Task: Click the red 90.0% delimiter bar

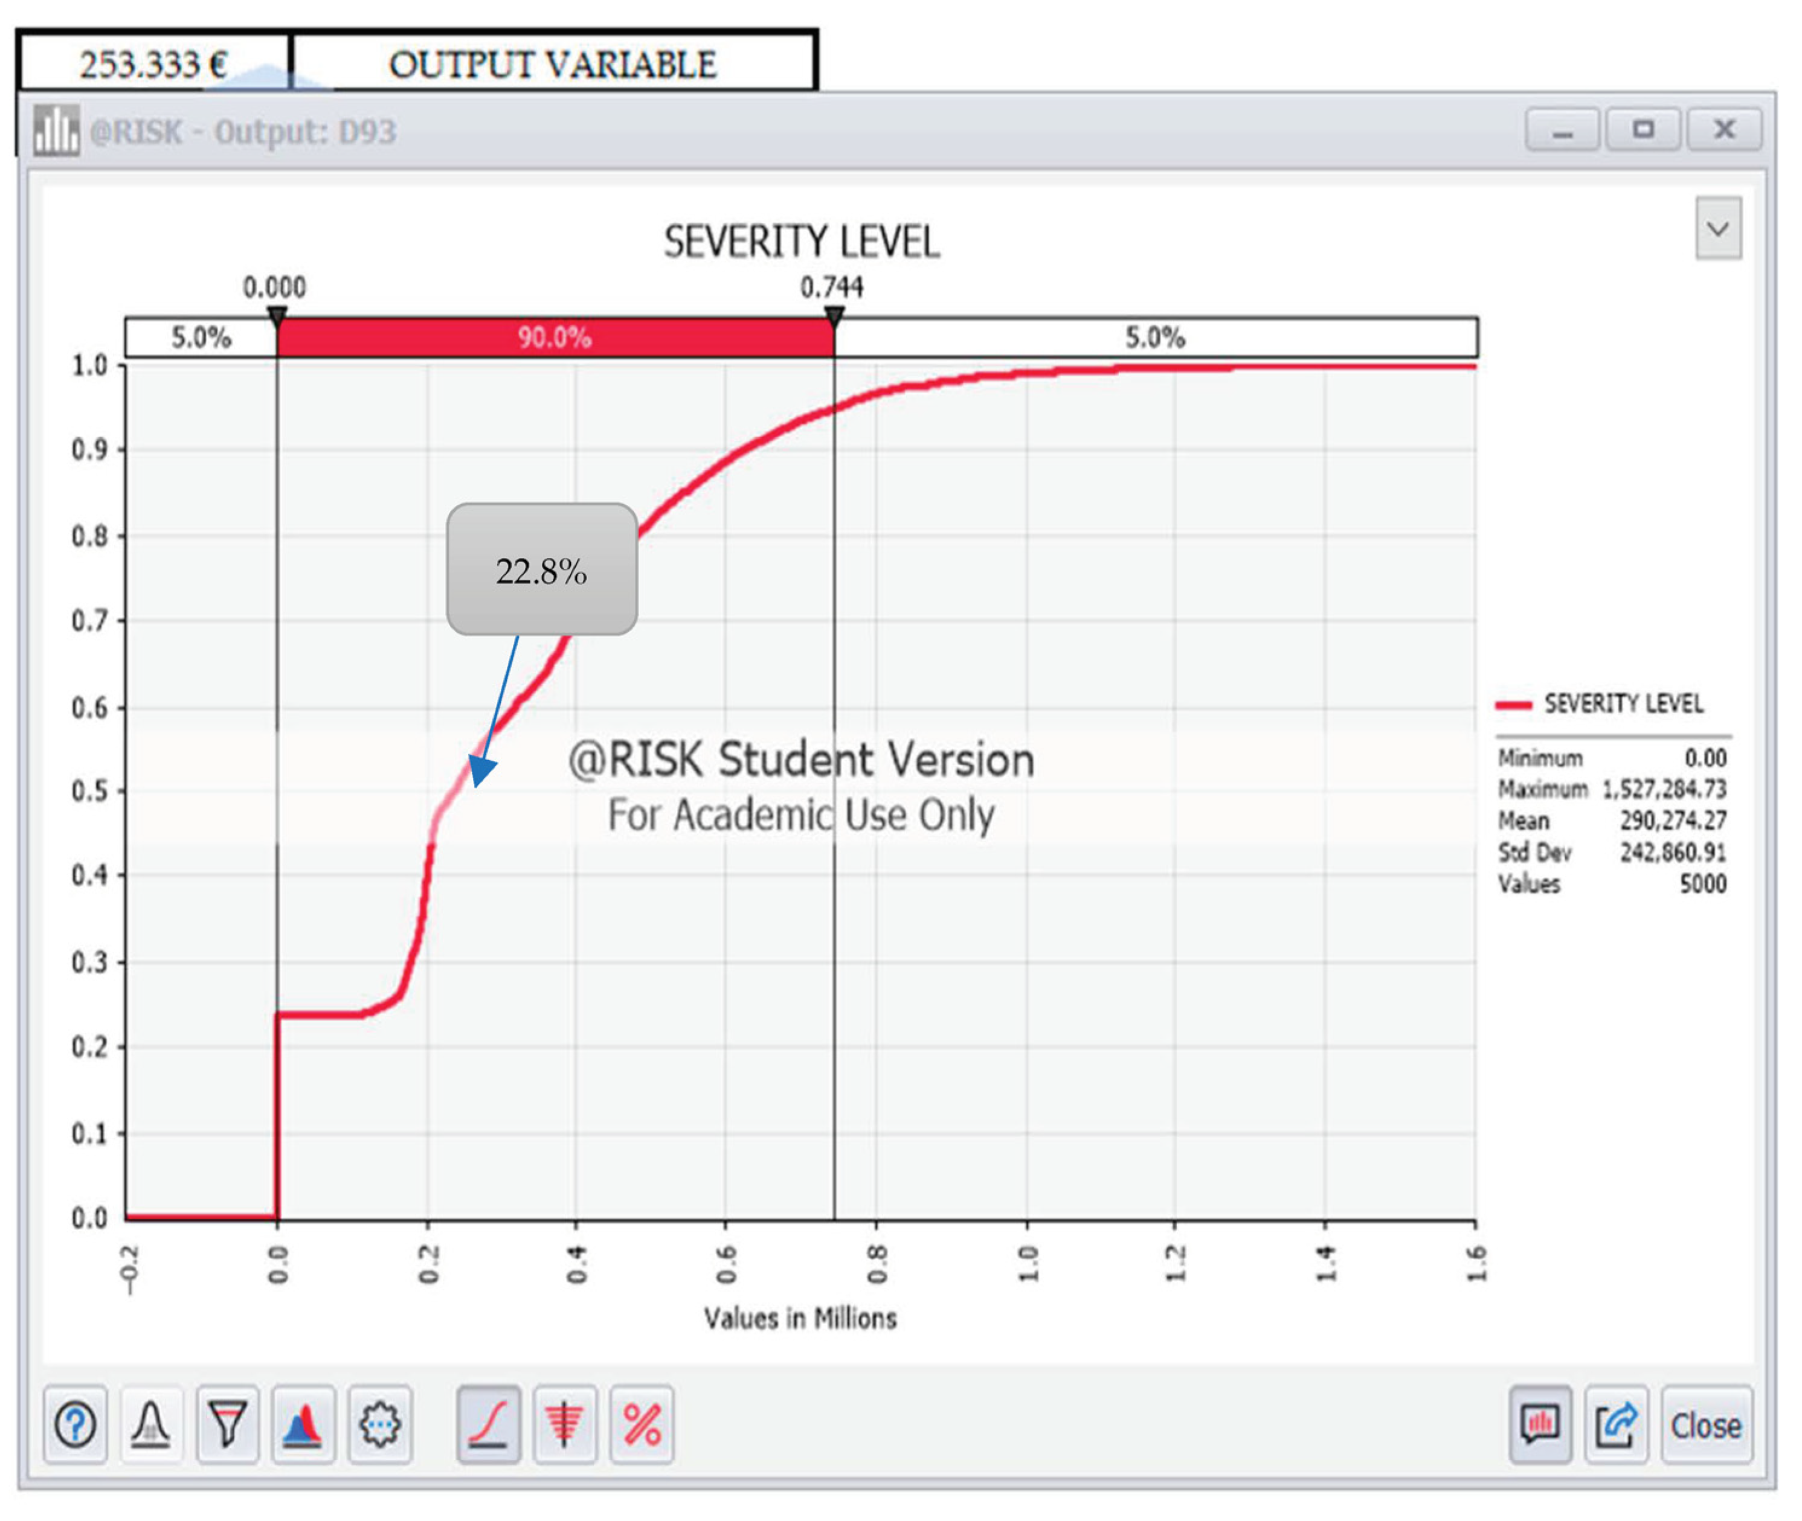Action: click(x=555, y=337)
